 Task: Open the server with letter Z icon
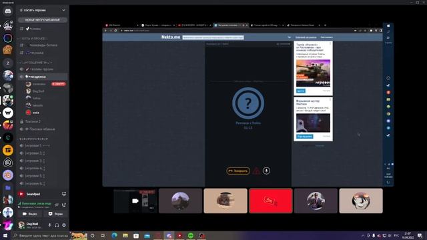click(8, 63)
